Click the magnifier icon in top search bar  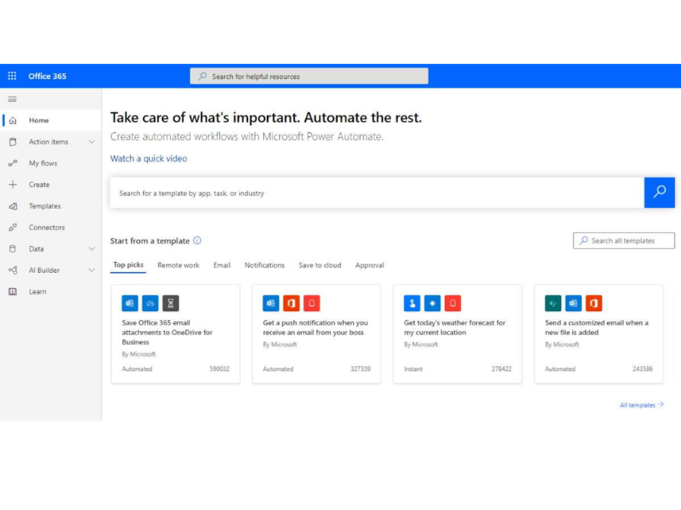202,76
